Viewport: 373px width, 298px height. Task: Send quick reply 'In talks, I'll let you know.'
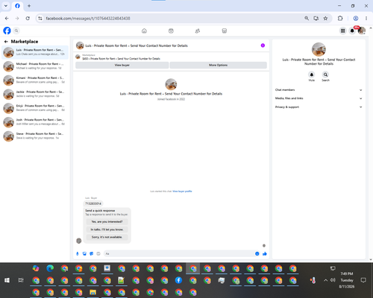click(x=107, y=229)
